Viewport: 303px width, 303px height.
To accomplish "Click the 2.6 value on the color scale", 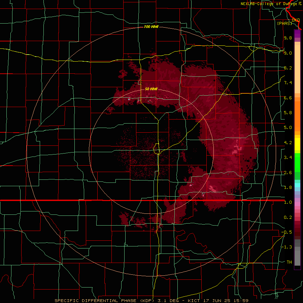I will (288, 173).
